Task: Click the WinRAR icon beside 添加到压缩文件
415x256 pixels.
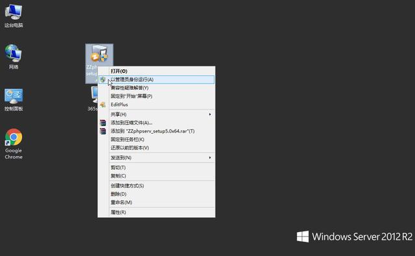Action: (102, 123)
